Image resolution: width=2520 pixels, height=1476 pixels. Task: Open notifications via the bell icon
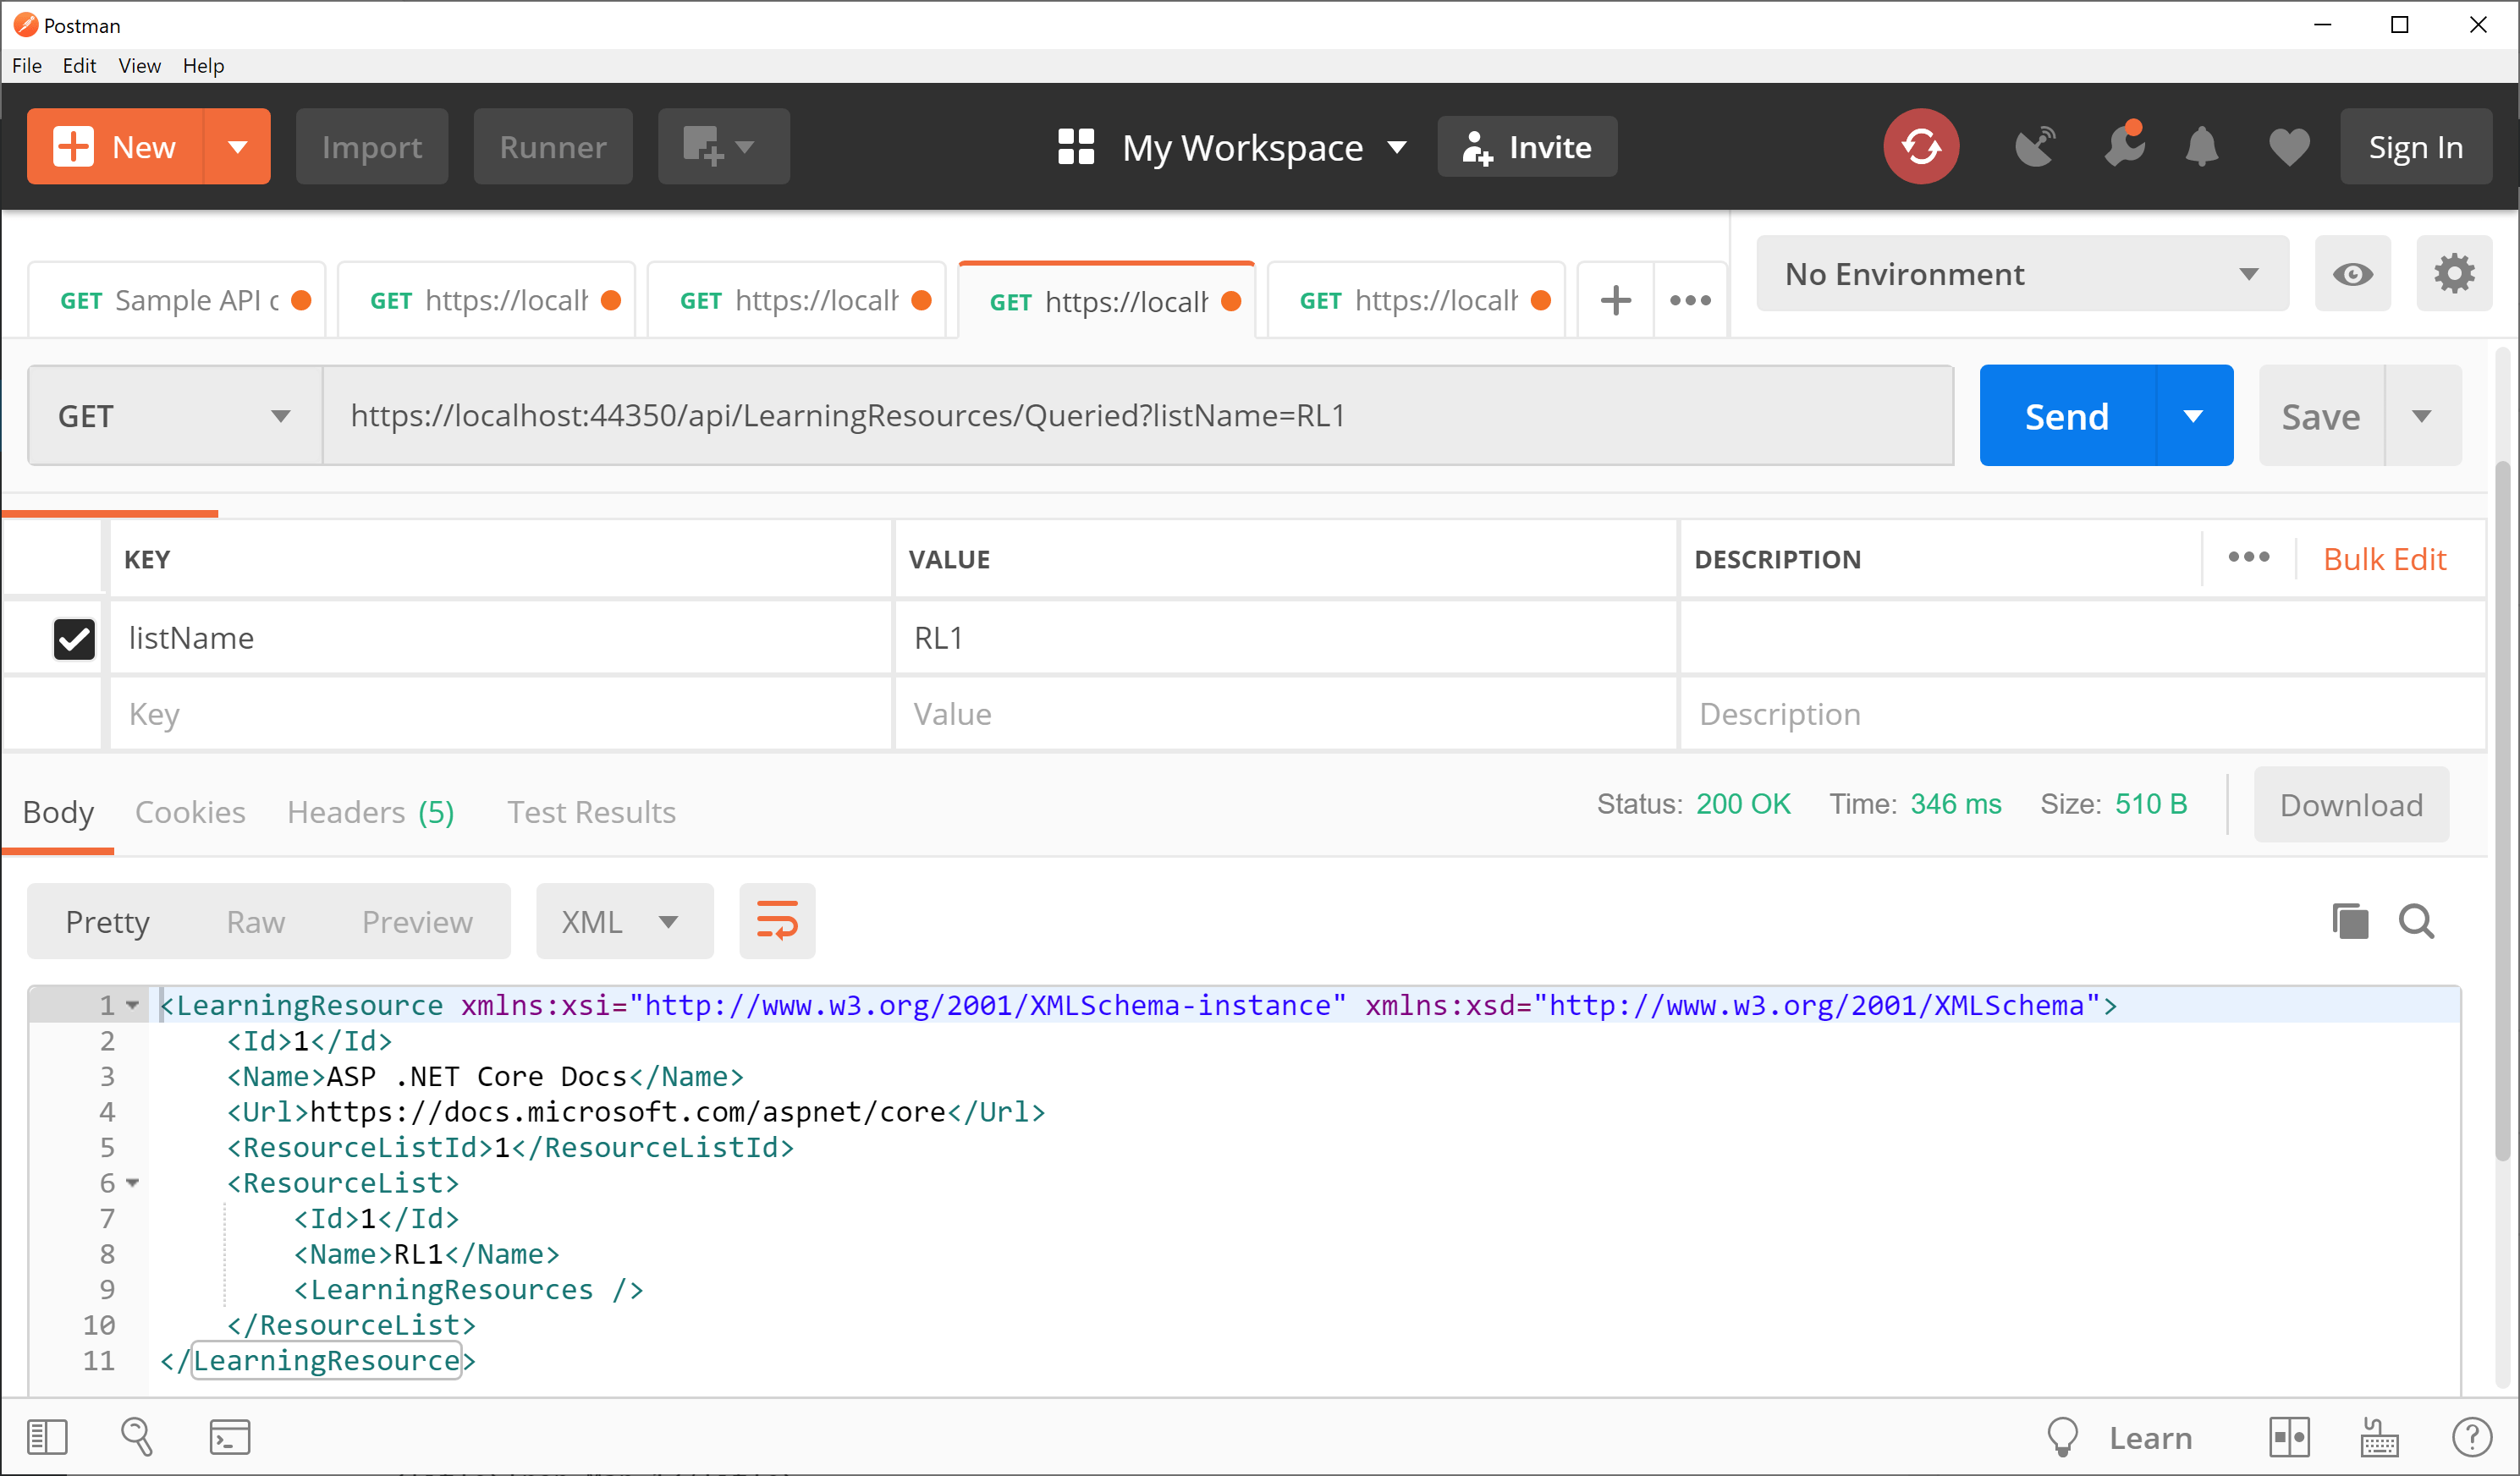(x=2203, y=145)
